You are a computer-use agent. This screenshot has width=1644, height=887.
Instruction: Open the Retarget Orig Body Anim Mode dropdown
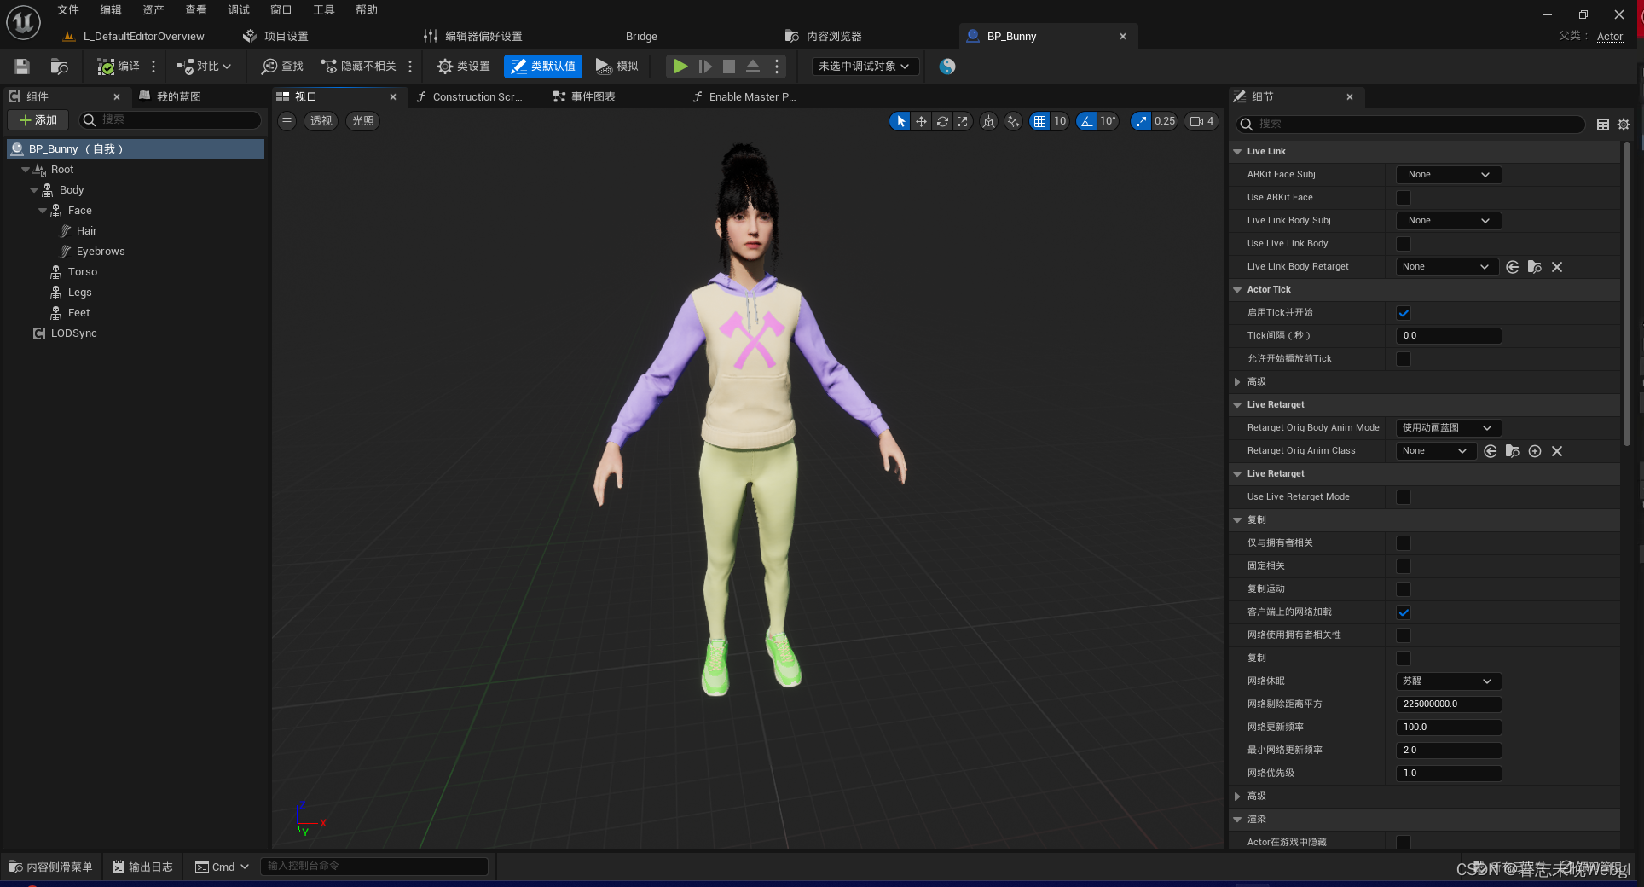coord(1449,428)
